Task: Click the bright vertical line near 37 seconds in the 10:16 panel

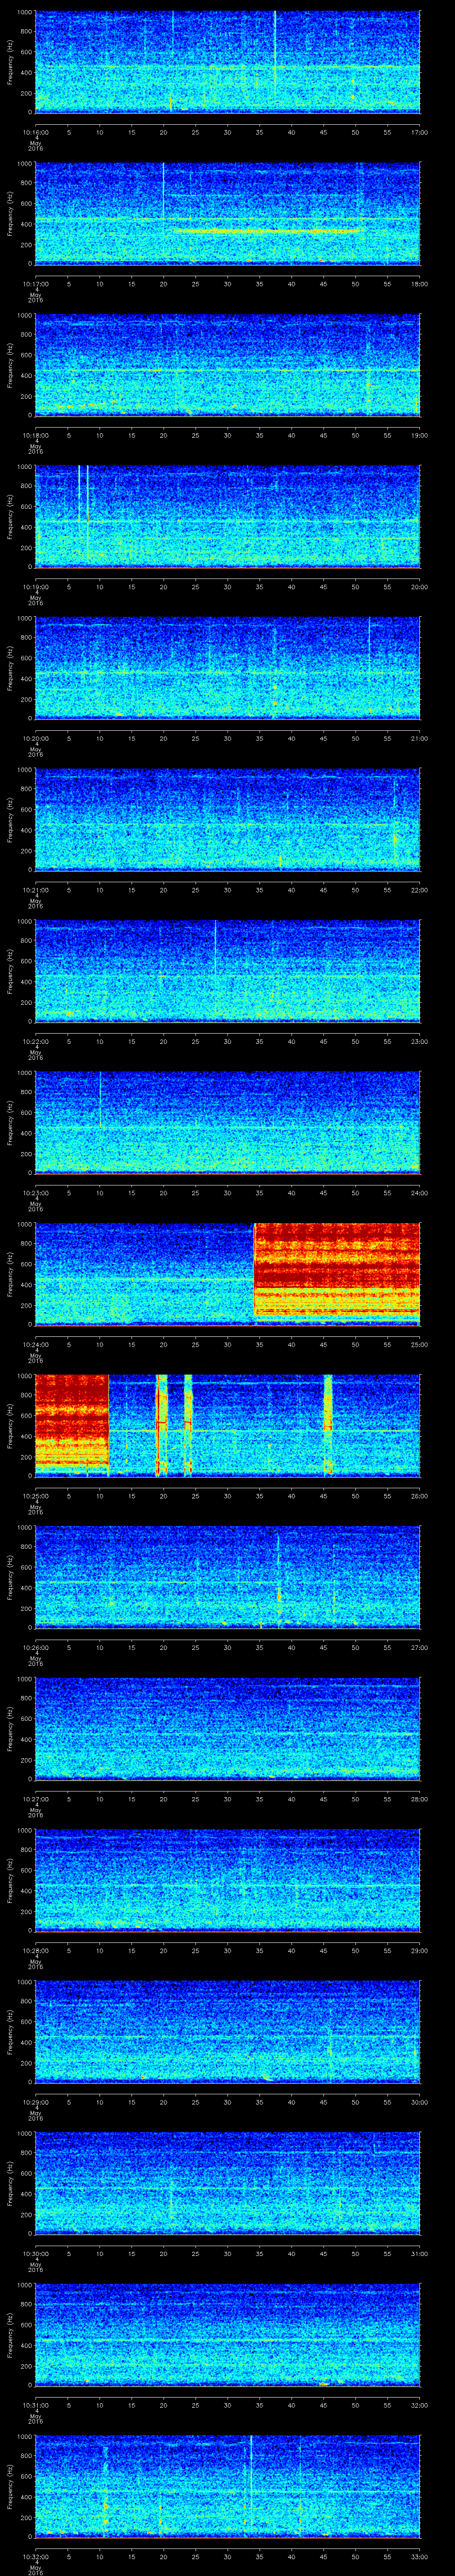Action: pos(274,55)
